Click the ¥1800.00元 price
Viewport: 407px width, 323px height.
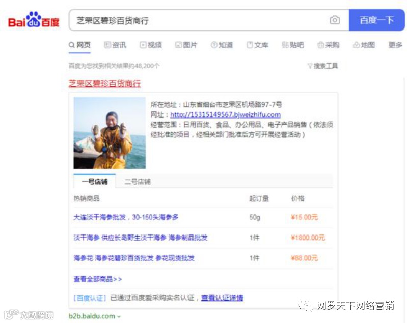[308, 238]
